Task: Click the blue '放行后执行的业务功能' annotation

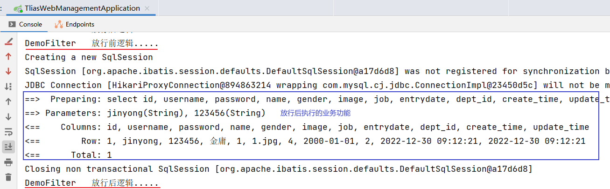Action: [x=315, y=113]
